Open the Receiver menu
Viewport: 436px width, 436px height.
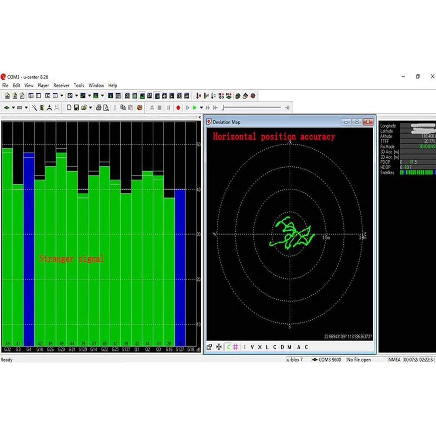click(x=61, y=85)
